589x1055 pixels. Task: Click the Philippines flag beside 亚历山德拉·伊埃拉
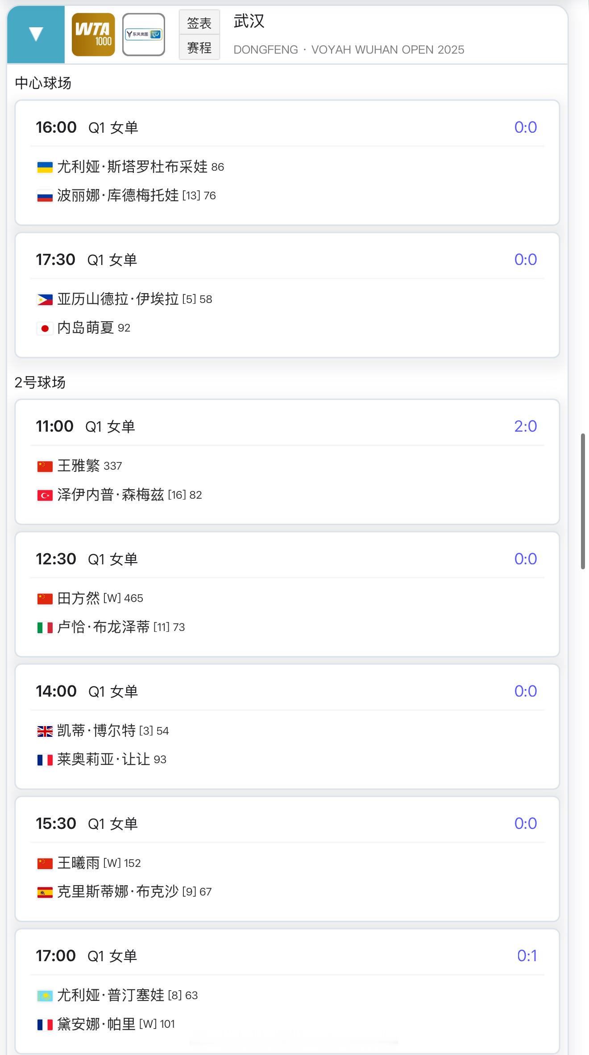45,299
